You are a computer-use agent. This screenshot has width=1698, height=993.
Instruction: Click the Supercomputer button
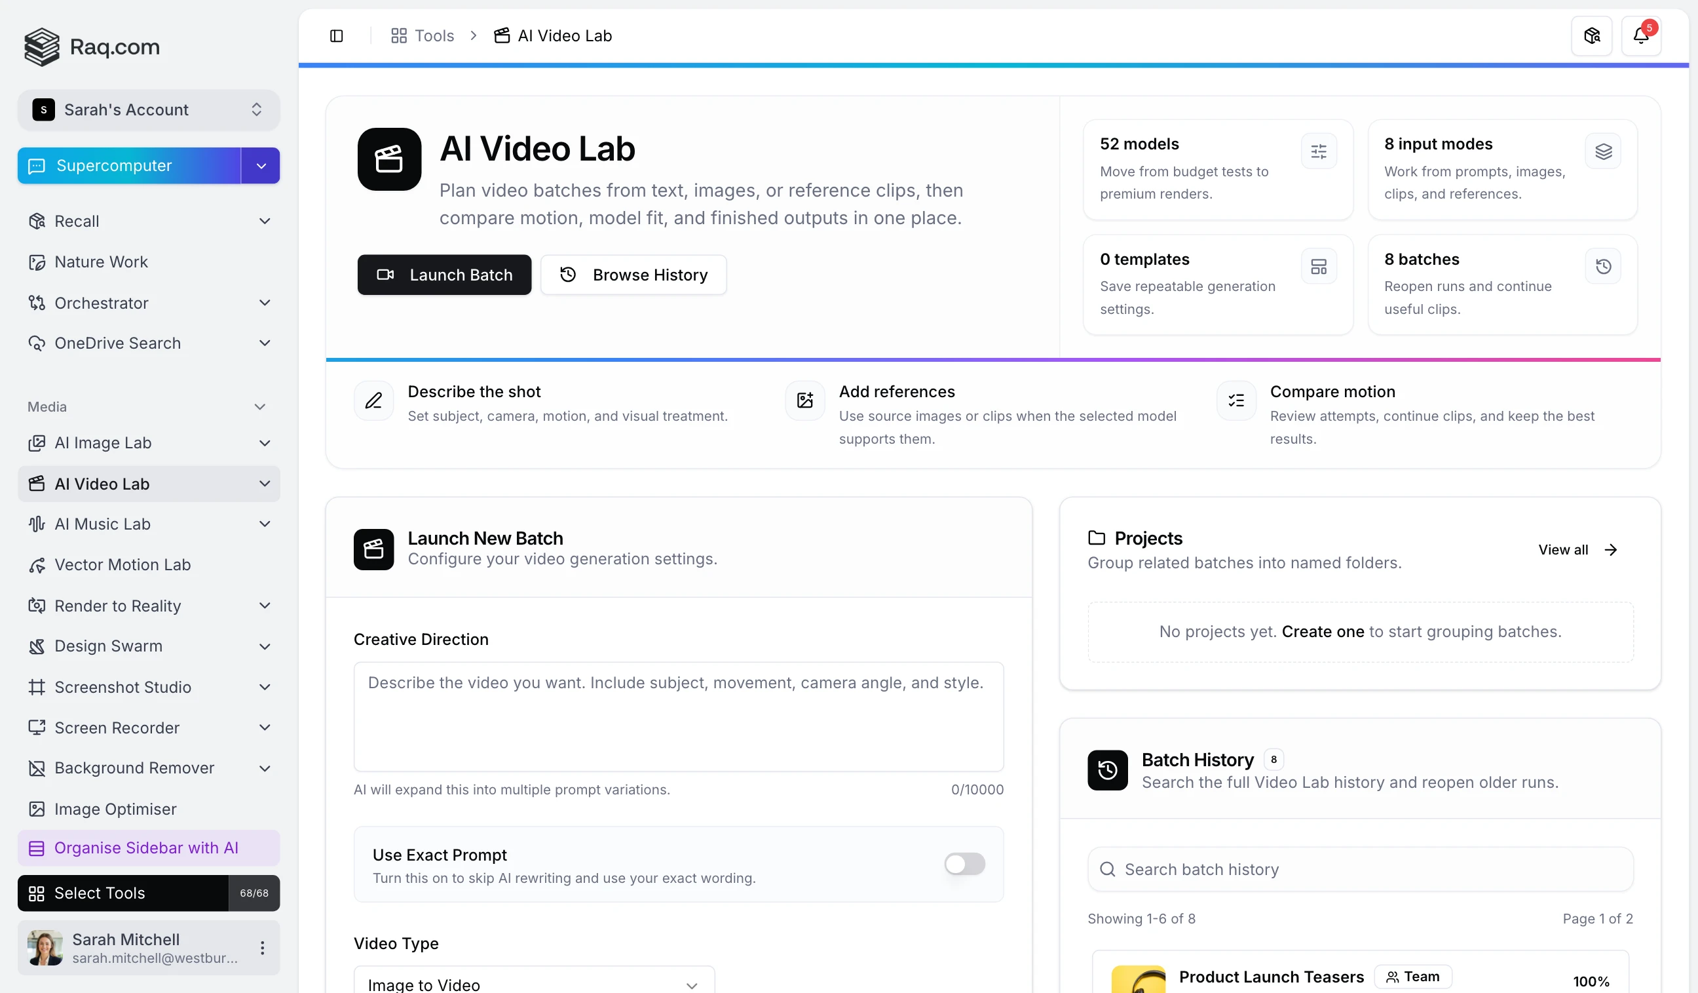tap(129, 166)
